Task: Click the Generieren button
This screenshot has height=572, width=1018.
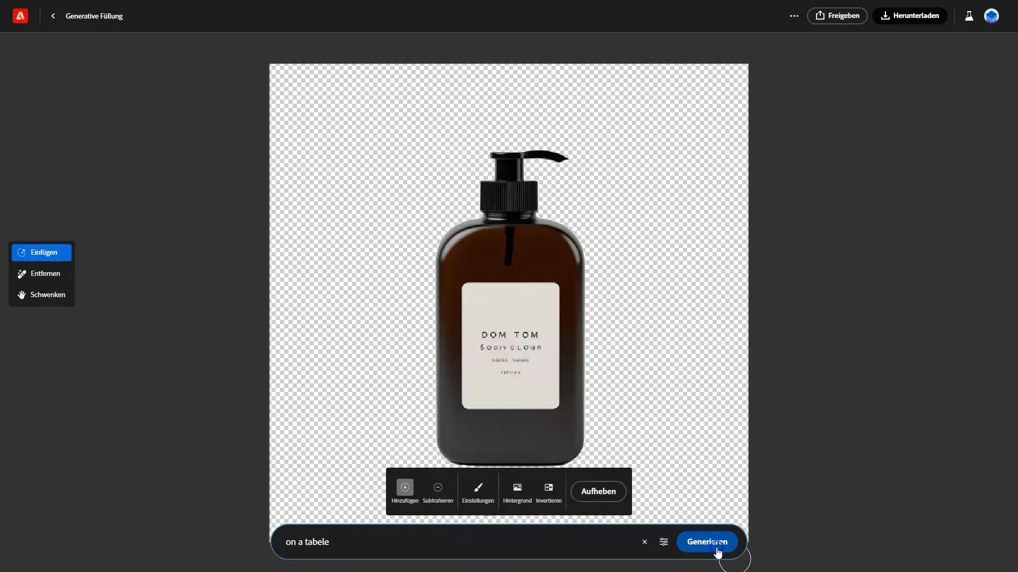Action: coord(707,541)
